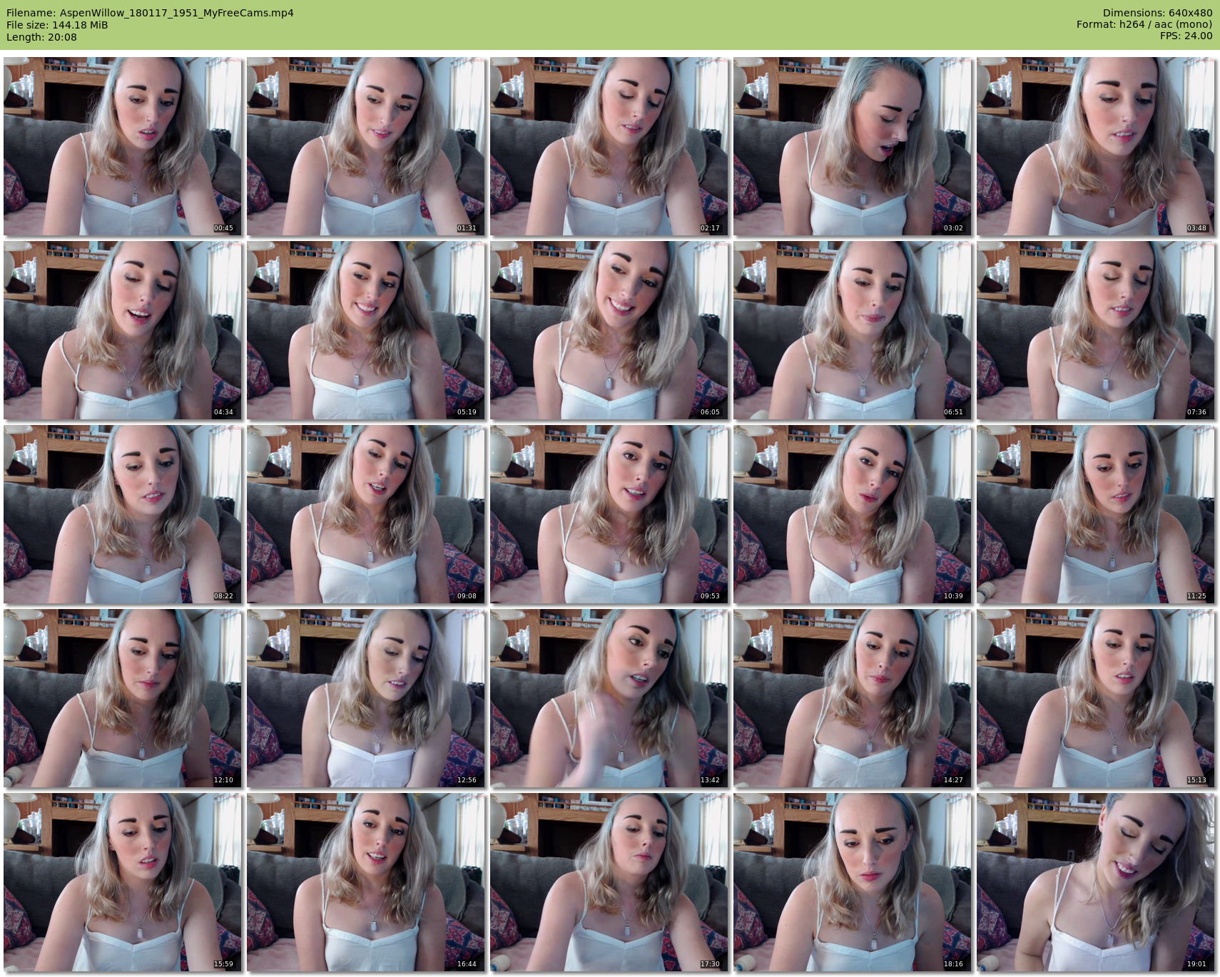
Task: Click the frame marked 06:51
Action: pos(853,330)
